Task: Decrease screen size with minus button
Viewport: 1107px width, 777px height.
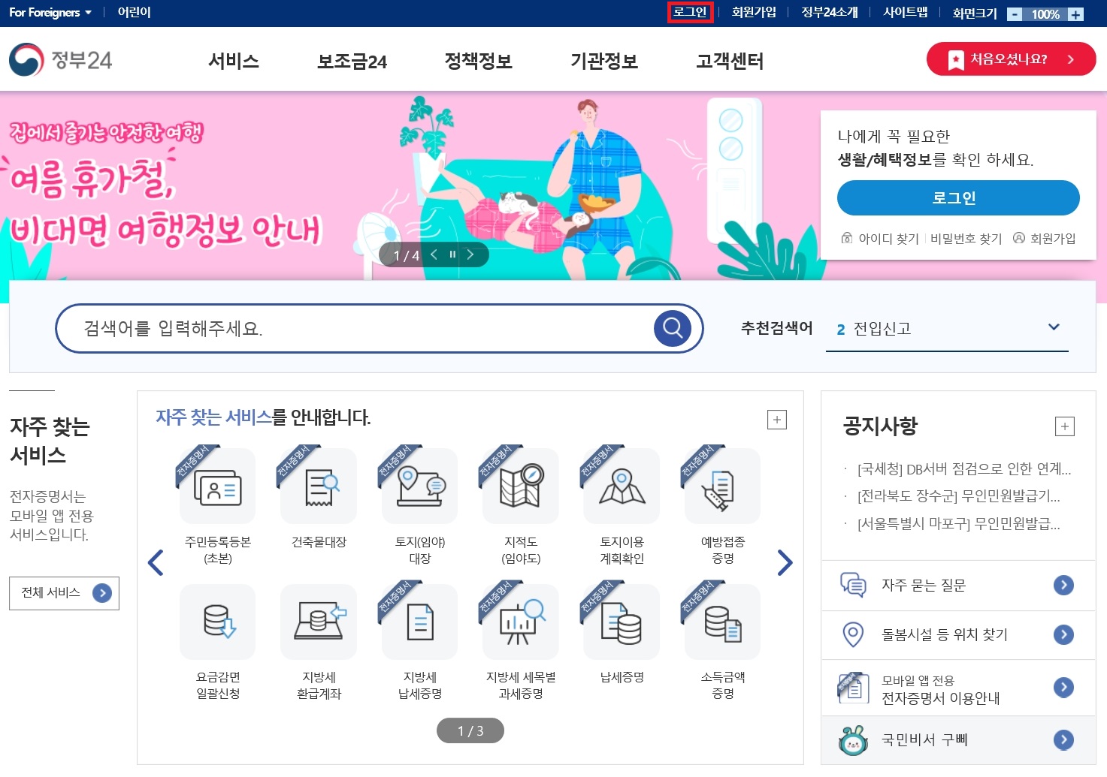Action: pos(1015,14)
